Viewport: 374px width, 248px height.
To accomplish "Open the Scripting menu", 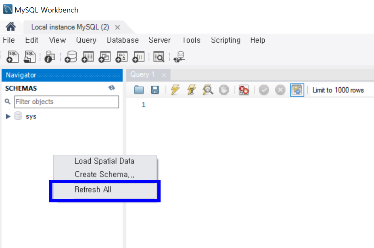I will pyautogui.click(x=226, y=40).
